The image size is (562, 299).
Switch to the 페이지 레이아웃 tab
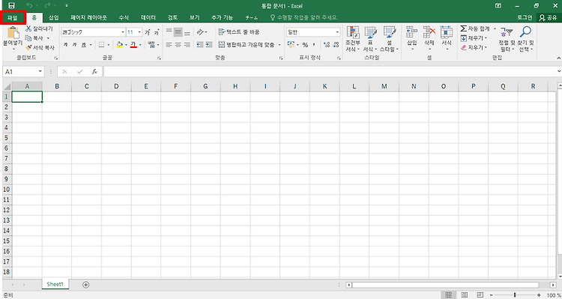pyautogui.click(x=89, y=17)
